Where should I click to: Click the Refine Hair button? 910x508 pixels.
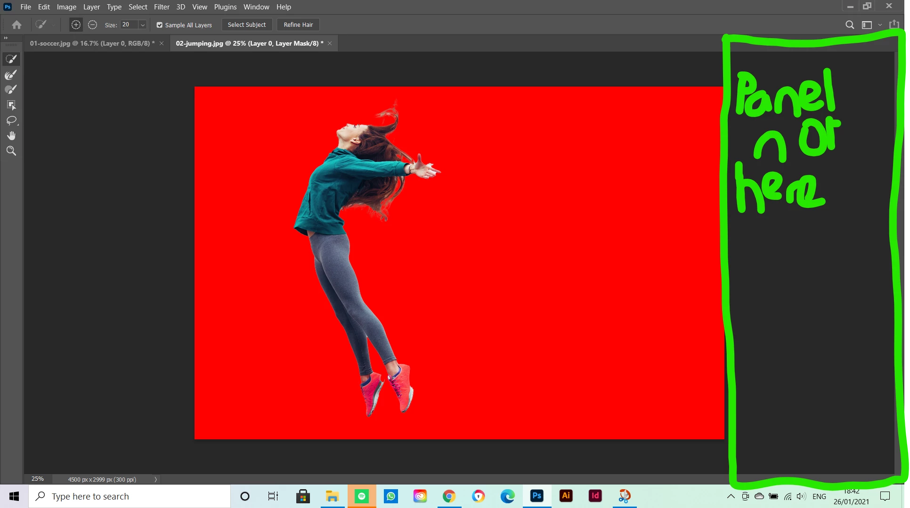click(298, 25)
